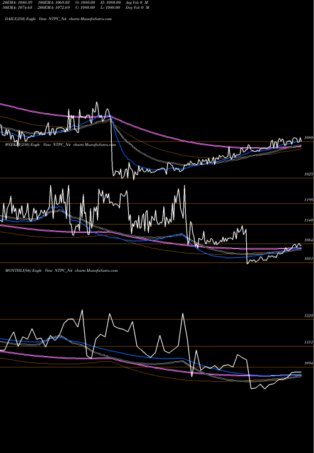
Task: Click the 1198 price label on weekly chart
Action: coord(308,200)
